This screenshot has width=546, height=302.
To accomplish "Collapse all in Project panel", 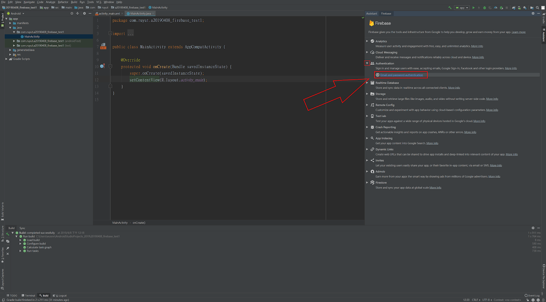I will coord(77,14).
